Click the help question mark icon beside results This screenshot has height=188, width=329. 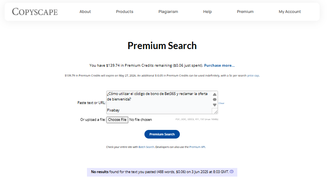tap(232, 172)
